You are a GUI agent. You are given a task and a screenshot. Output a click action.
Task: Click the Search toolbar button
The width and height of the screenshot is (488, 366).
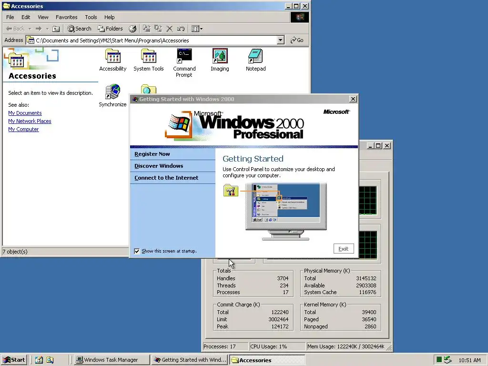(80, 29)
